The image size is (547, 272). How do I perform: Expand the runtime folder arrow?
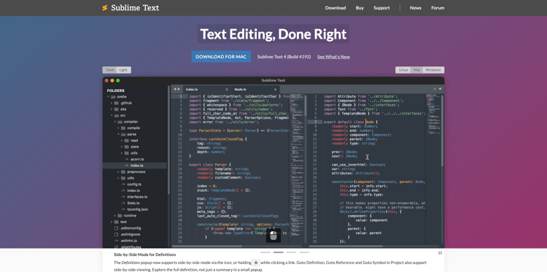pos(115,216)
